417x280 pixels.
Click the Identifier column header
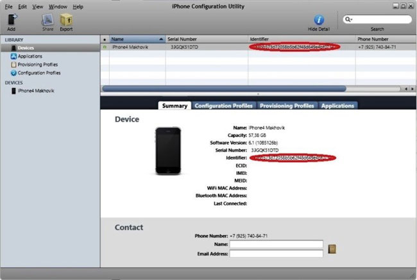(302, 39)
